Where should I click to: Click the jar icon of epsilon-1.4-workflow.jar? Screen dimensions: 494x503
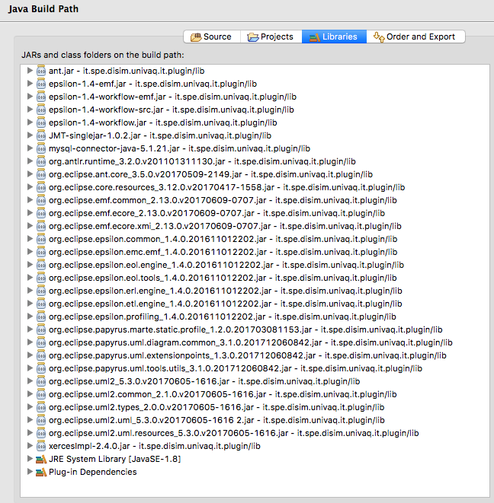(x=41, y=123)
